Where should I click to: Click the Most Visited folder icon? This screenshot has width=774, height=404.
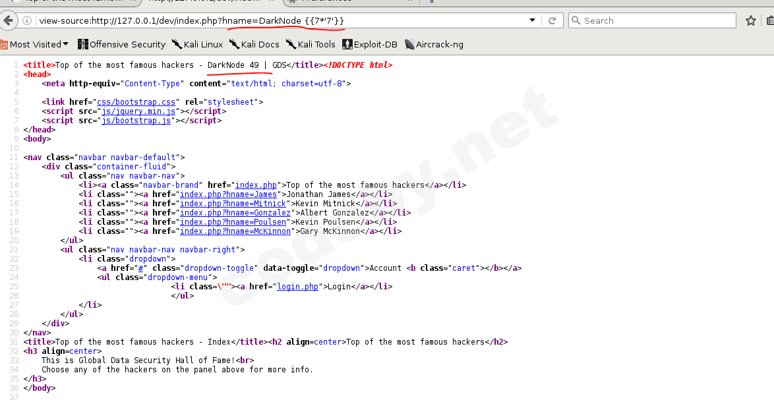(3, 44)
